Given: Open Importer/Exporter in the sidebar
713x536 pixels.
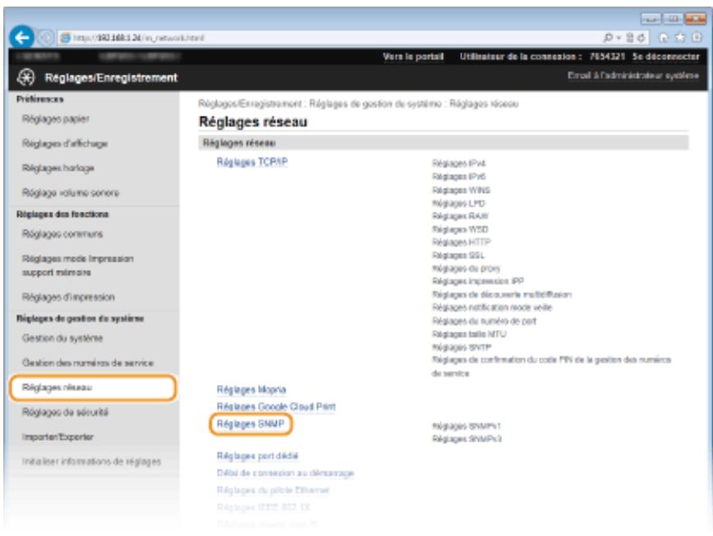Looking at the screenshot, I should 57,437.
